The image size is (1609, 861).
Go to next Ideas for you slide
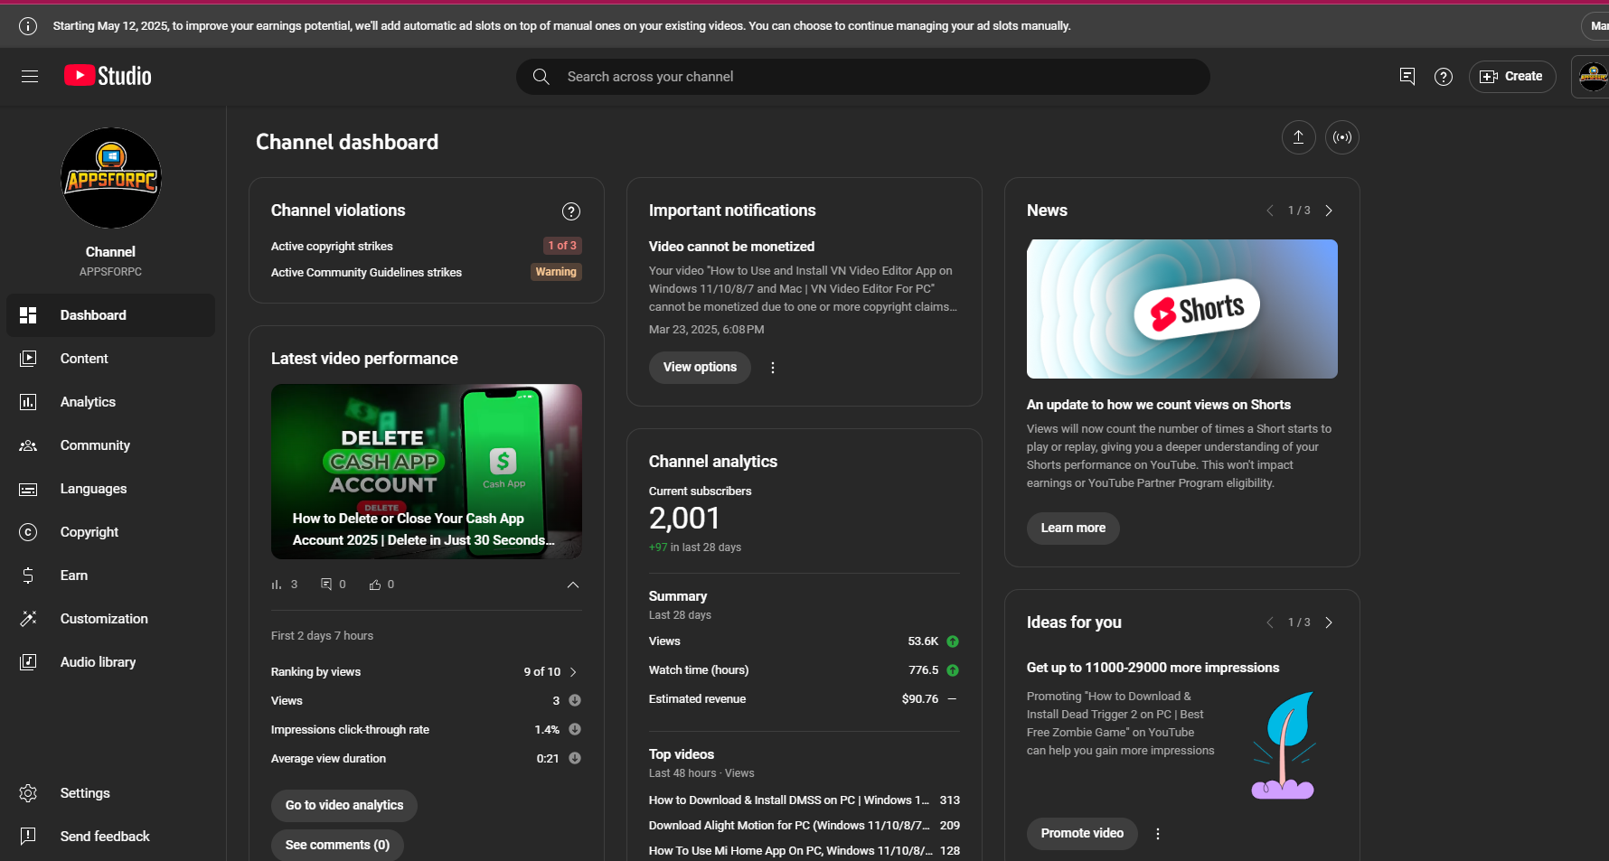tap(1329, 622)
